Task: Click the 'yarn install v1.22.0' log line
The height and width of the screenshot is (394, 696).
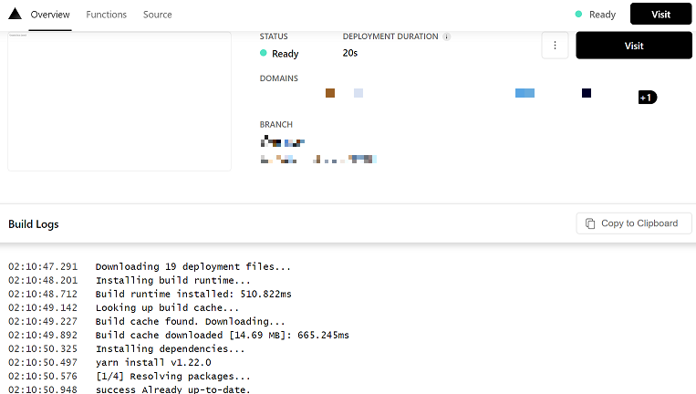Action: [x=153, y=362]
